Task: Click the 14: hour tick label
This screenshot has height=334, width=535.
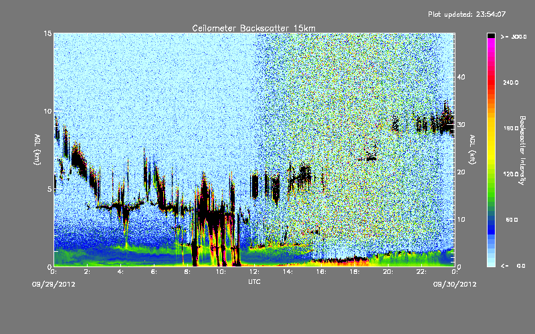Action: [x=288, y=272]
